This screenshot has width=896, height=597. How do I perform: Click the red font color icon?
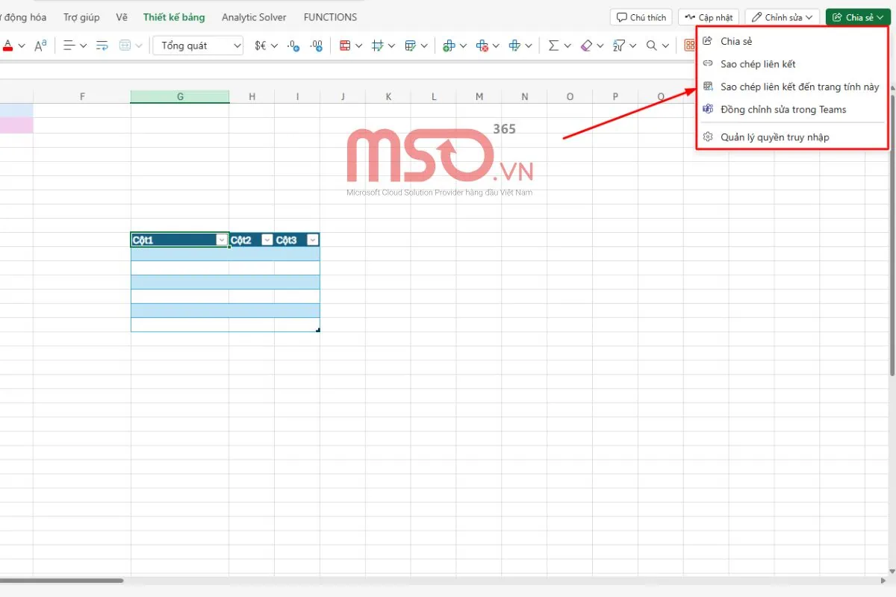click(x=7, y=46)
